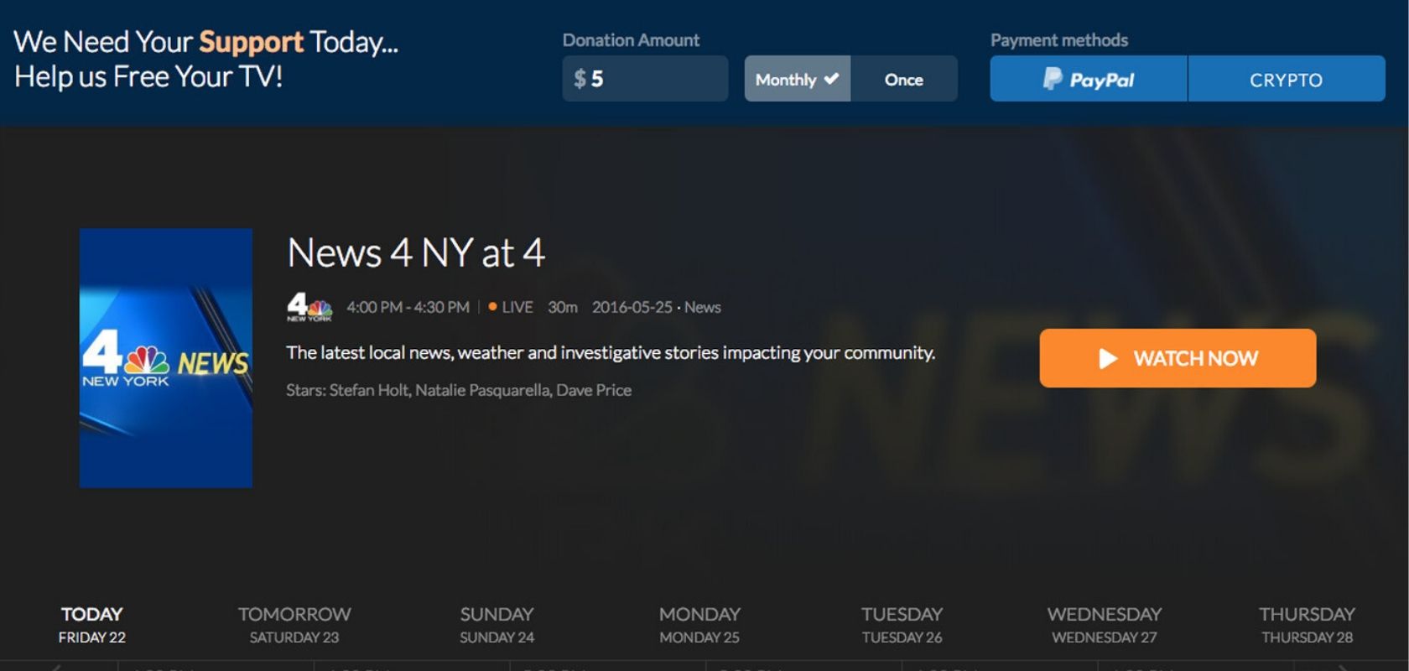Select the Monthly donation frequency
The width and height of the screenshot is (1409, 671).
798,79
